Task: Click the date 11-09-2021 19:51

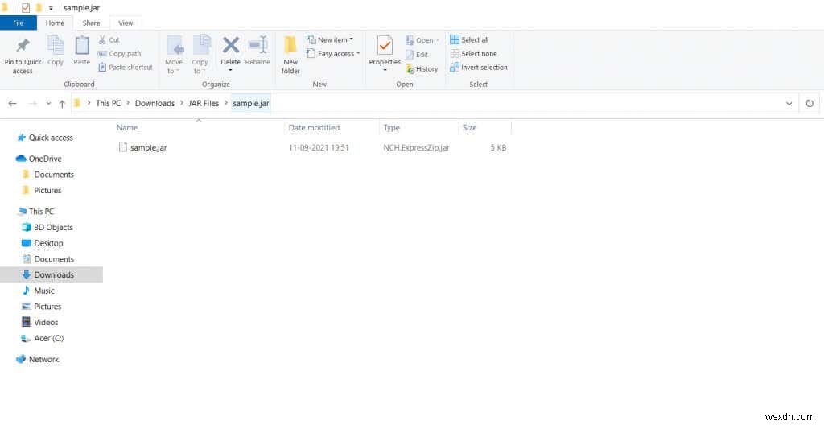Action: [319, 148]
